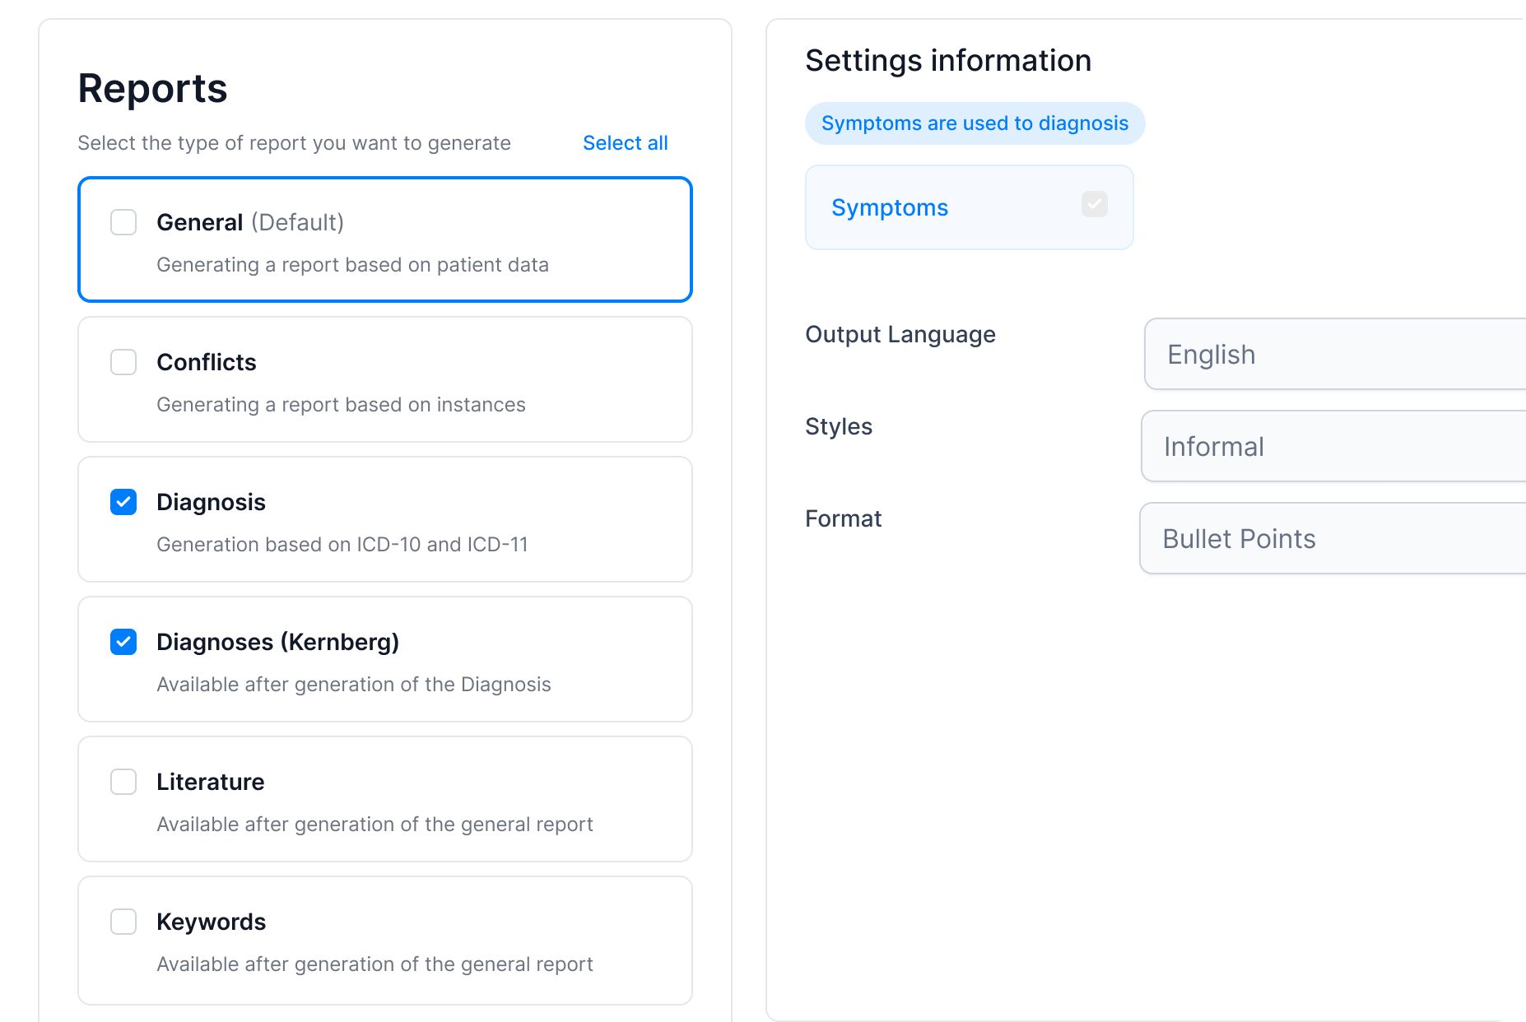Uncheck the Diagnoses (Kernberg) checkbox
1526x1022 pixels.
click(123, 642)
